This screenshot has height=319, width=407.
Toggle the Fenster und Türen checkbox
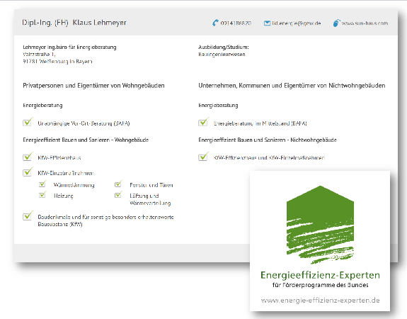[x=118, y=184]
